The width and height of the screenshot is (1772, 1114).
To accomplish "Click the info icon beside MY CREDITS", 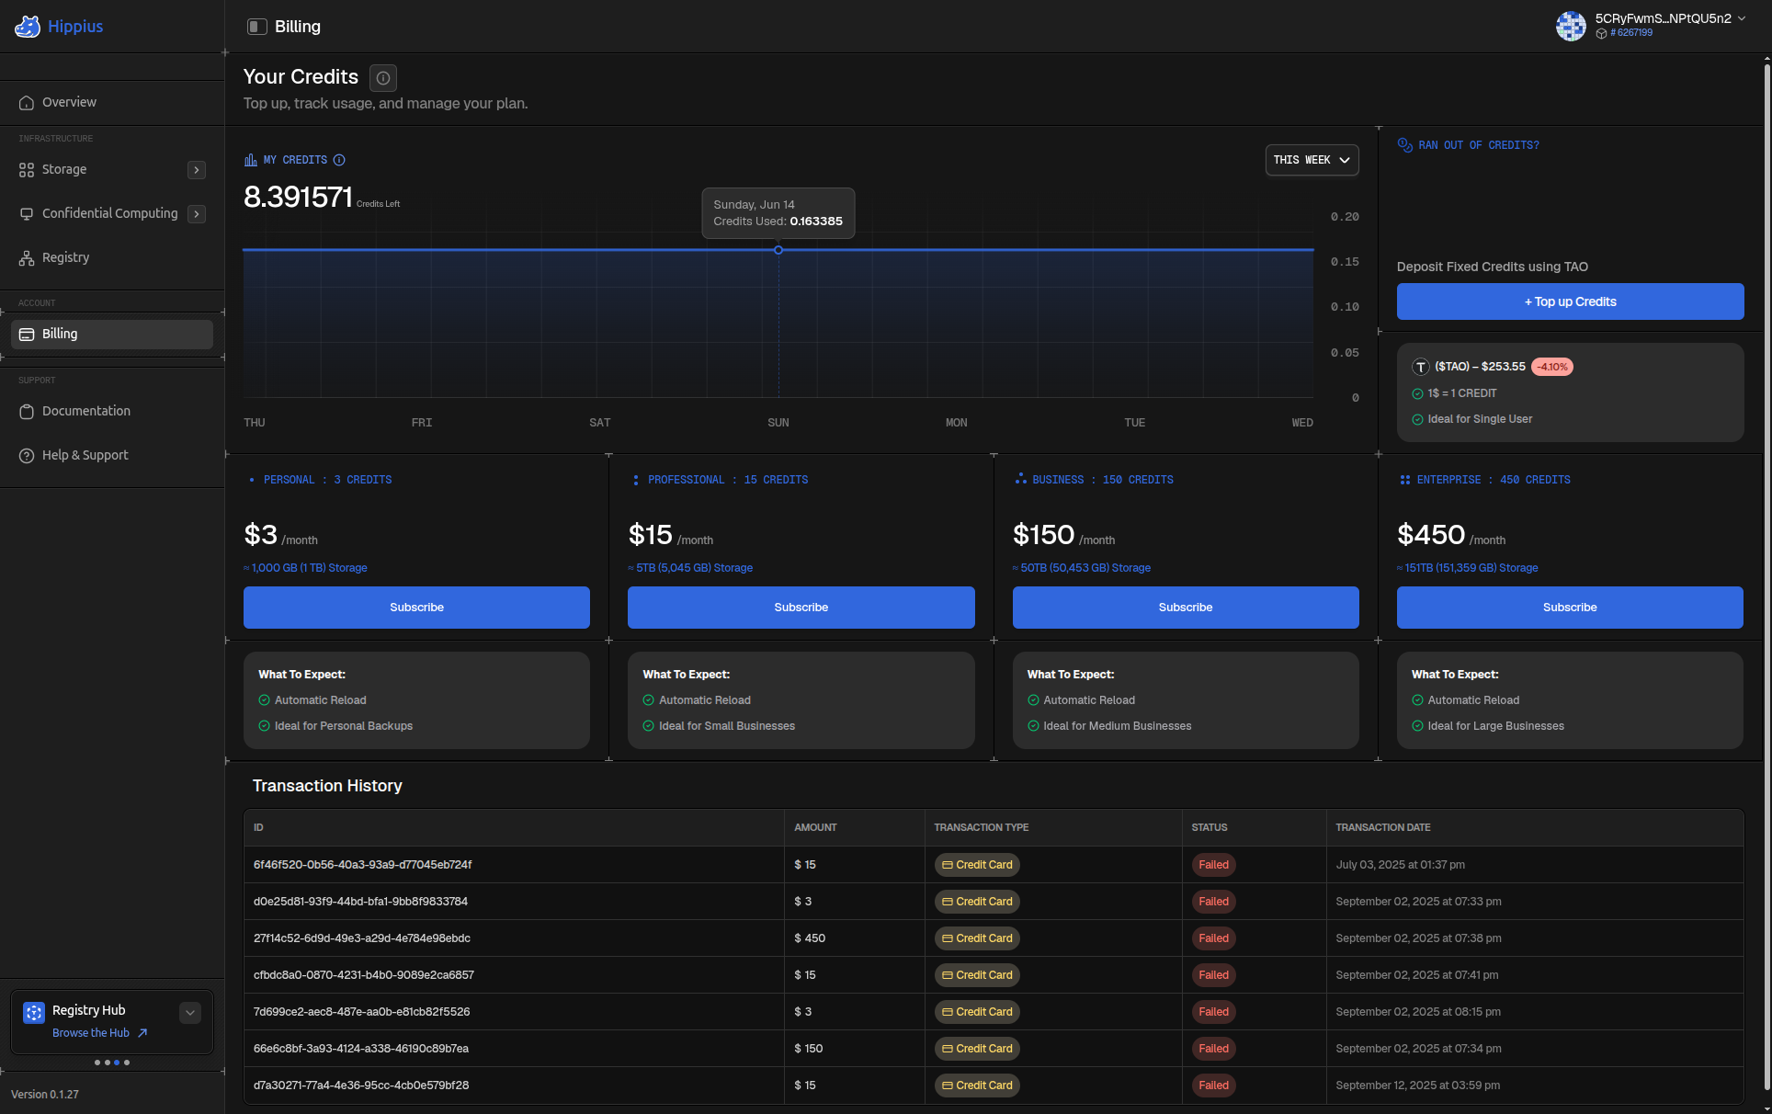I will click(x=339, y=160).
